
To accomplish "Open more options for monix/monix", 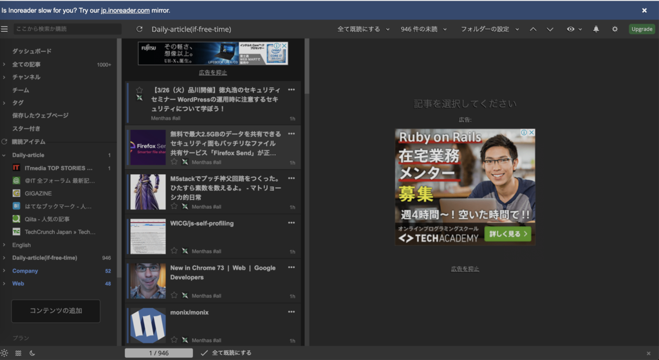I will coord(292,312).
